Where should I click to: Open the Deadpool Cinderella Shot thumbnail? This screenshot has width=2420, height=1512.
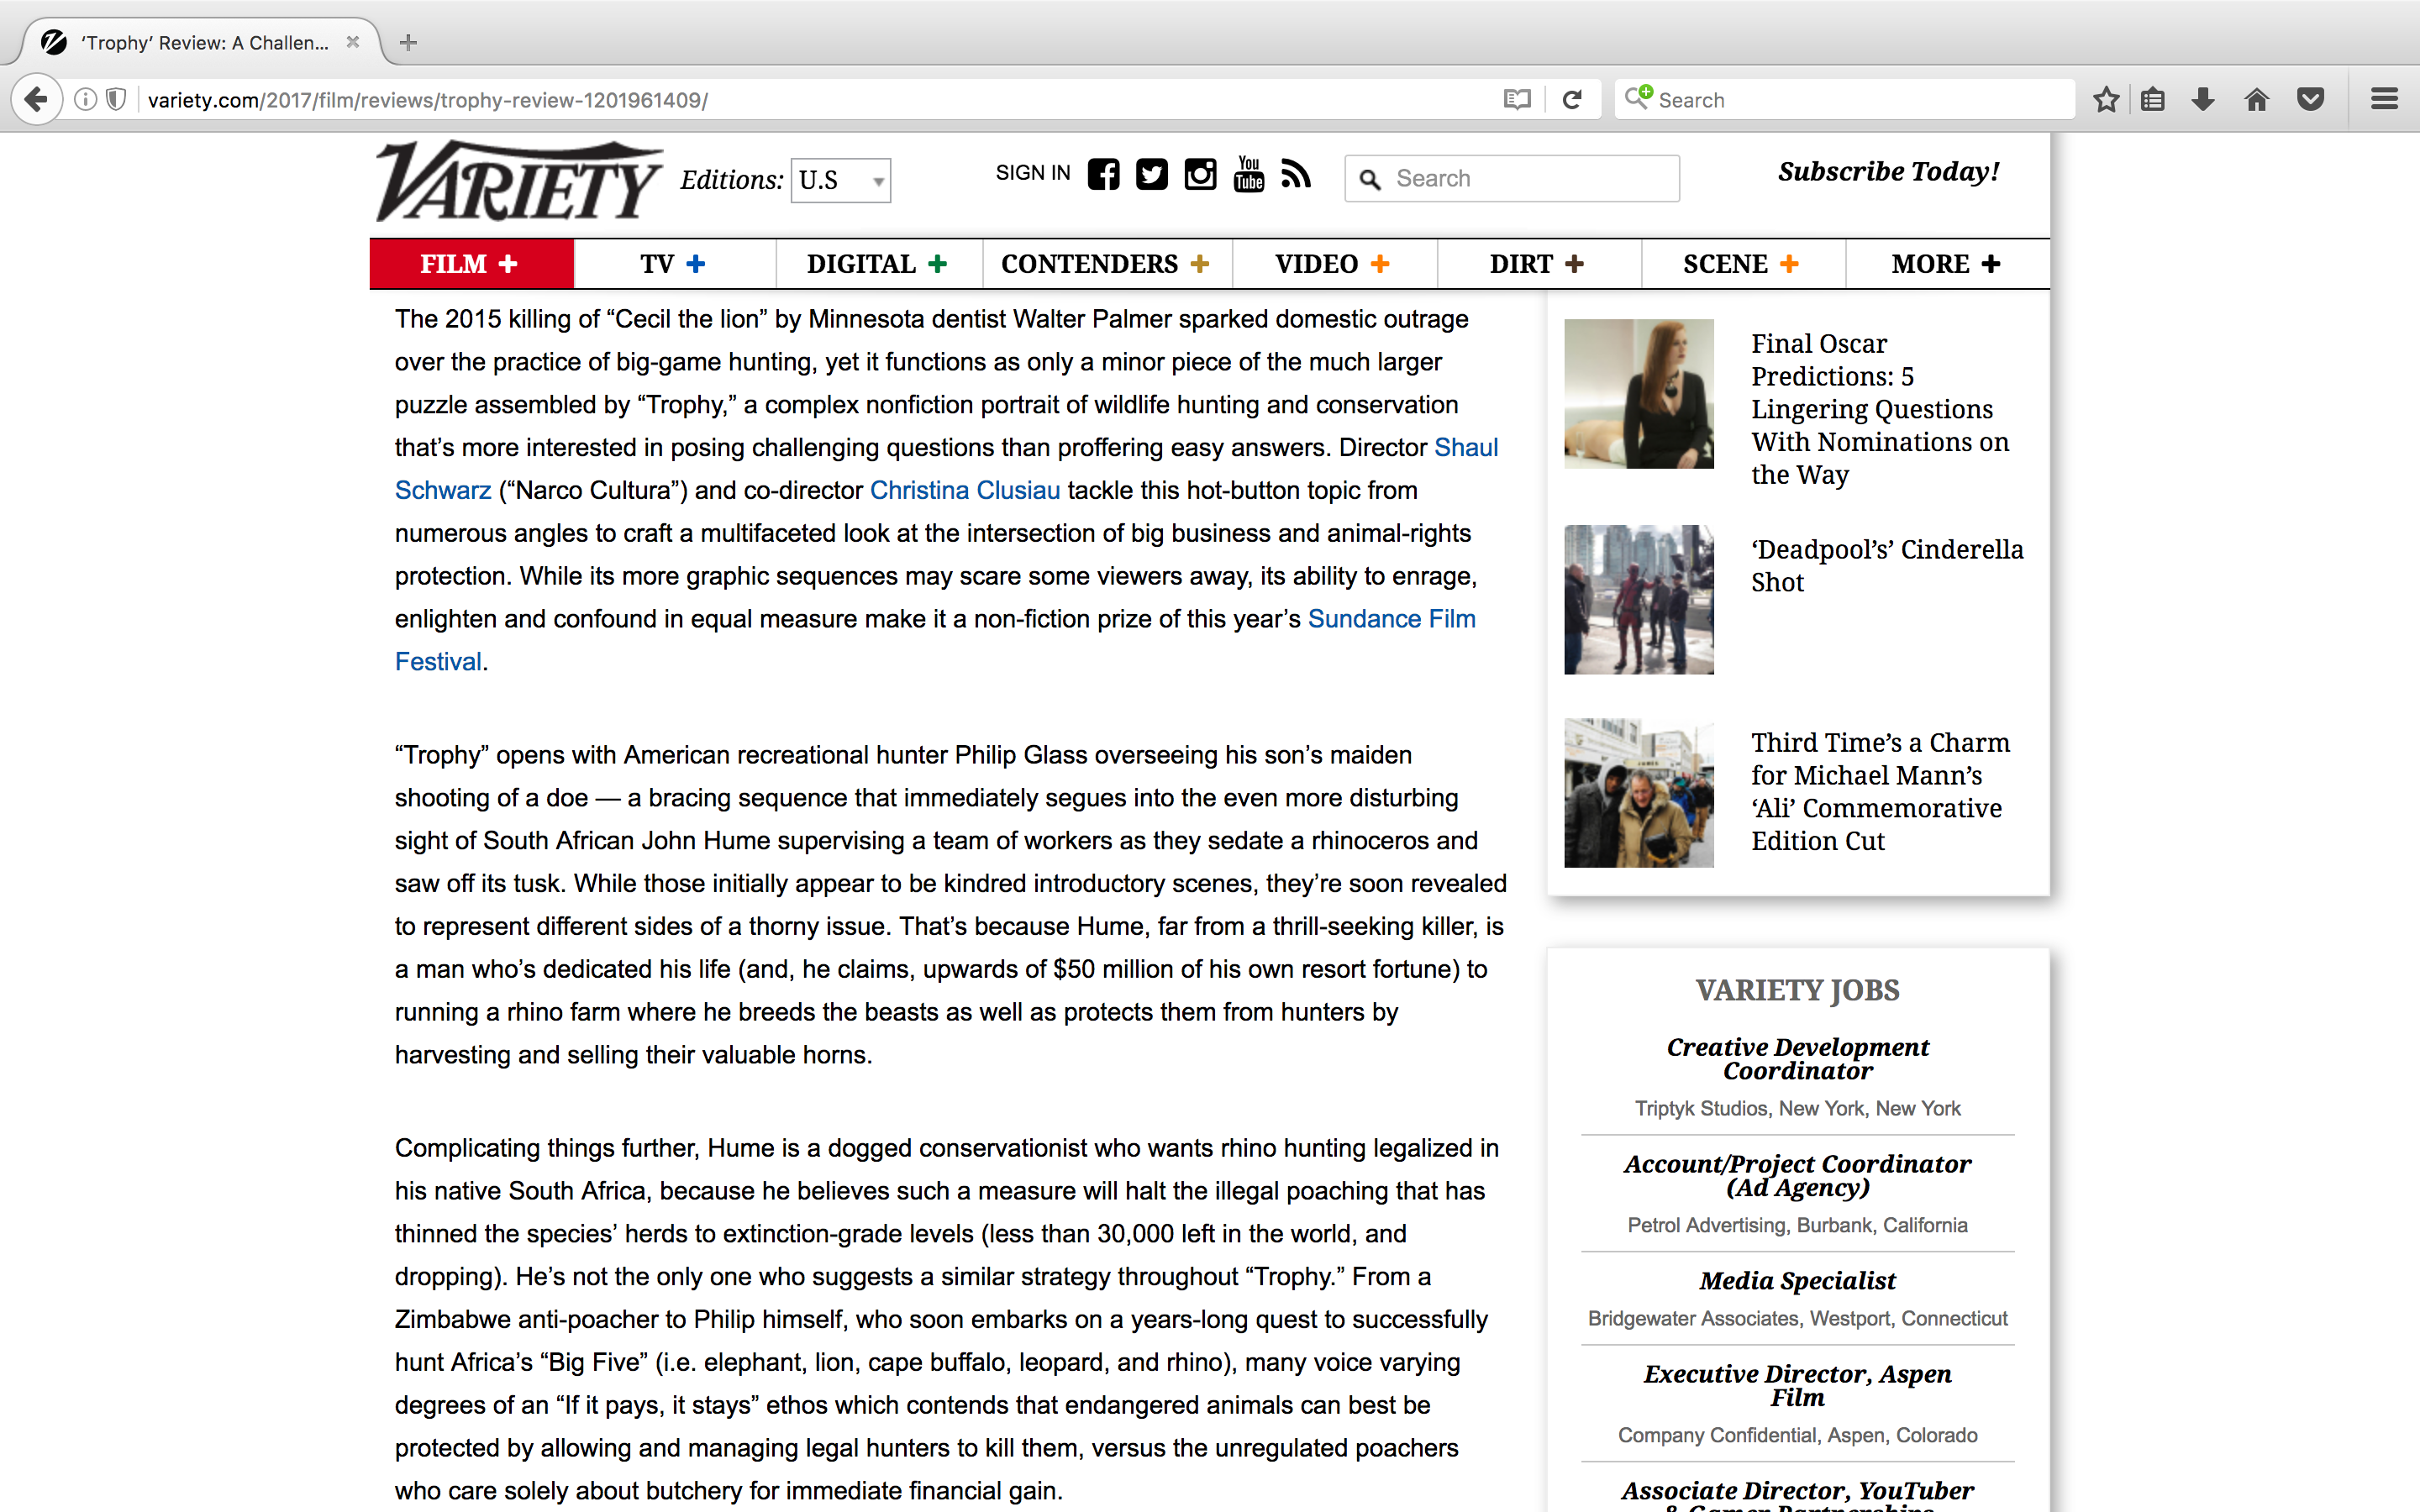(x=1638, y=599)
